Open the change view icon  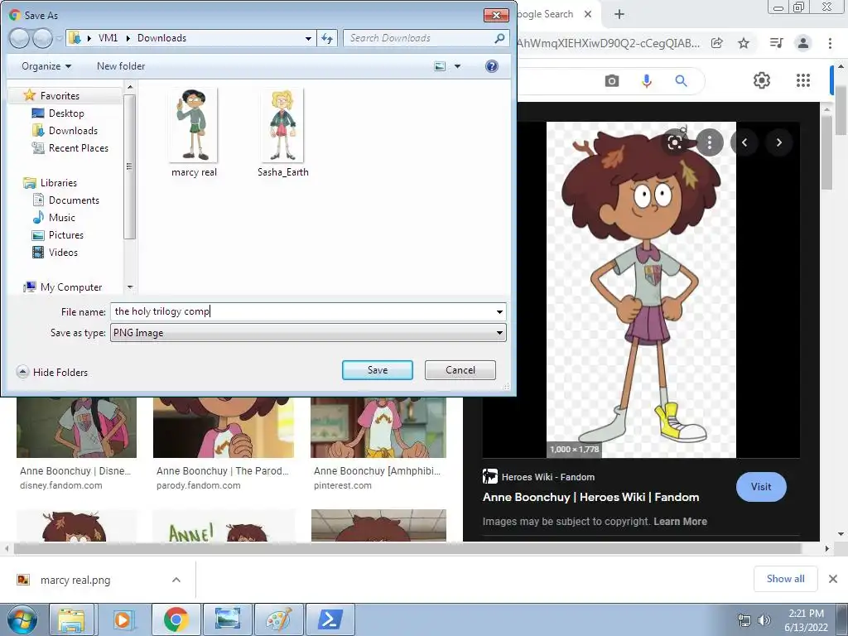(441, 66)
